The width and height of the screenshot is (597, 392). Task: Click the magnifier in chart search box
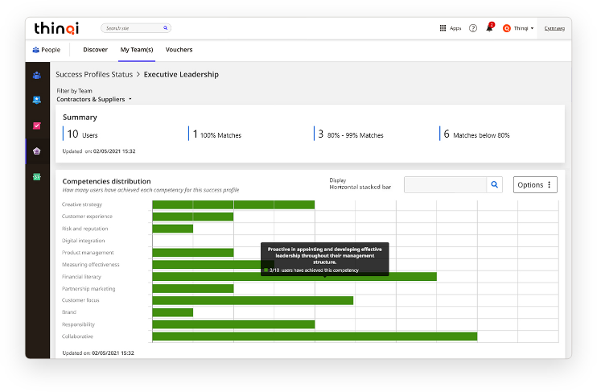495,184
